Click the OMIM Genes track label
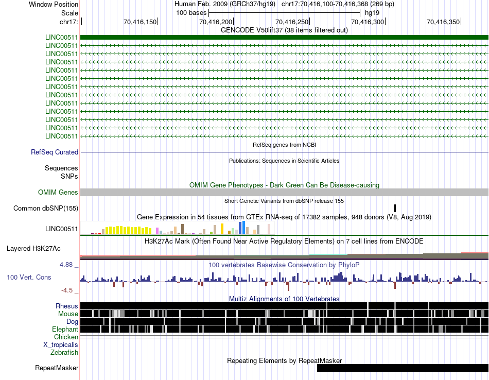This screenshot has width=489, height=380. click(58, 192)
